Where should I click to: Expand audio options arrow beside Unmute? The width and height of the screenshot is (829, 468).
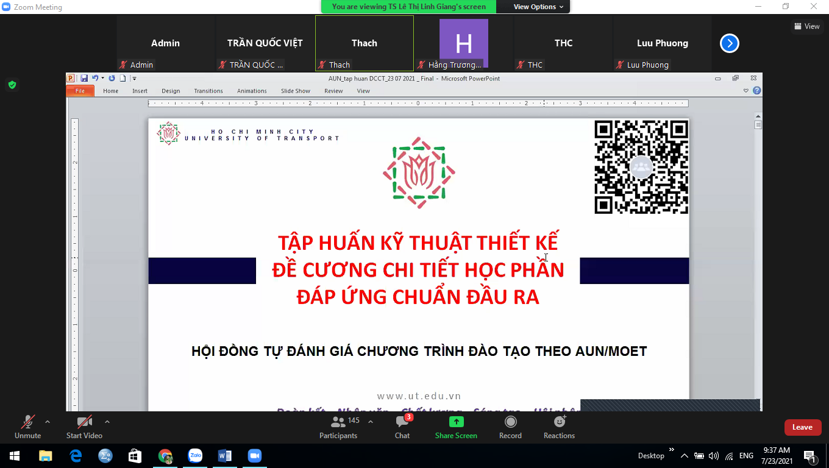(x=48, y=422)
